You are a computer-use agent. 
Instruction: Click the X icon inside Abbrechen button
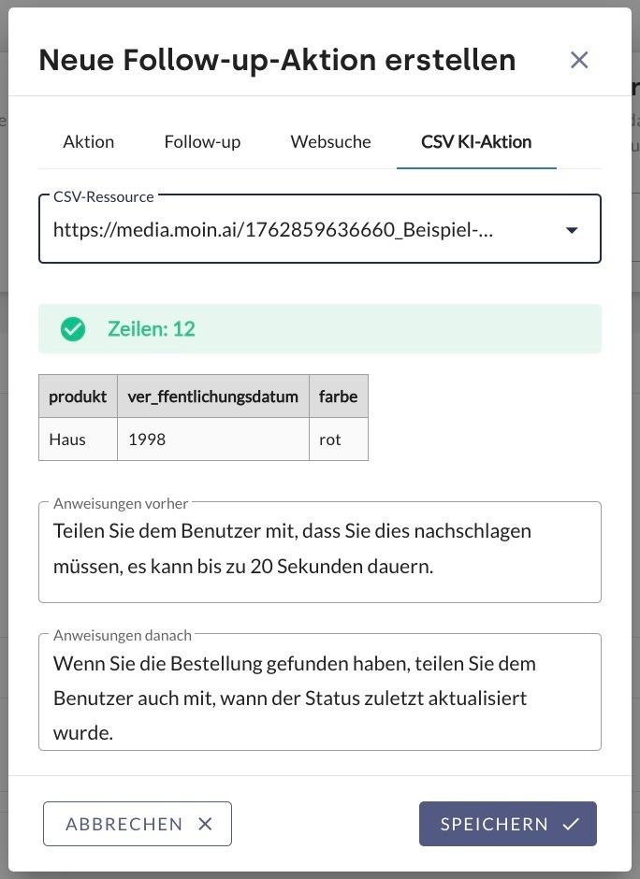click(x=206, y=824)
